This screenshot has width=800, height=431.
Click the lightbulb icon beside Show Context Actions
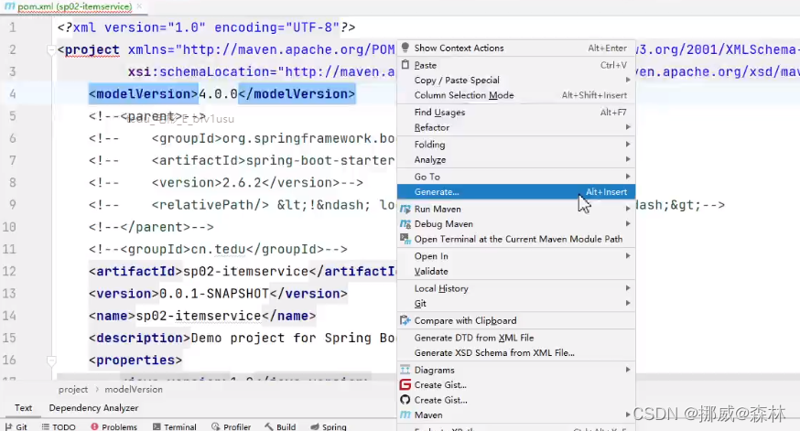click(x=405, y=48)
